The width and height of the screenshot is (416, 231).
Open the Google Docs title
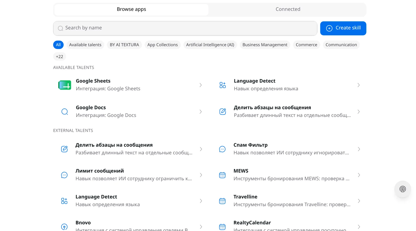91,107
